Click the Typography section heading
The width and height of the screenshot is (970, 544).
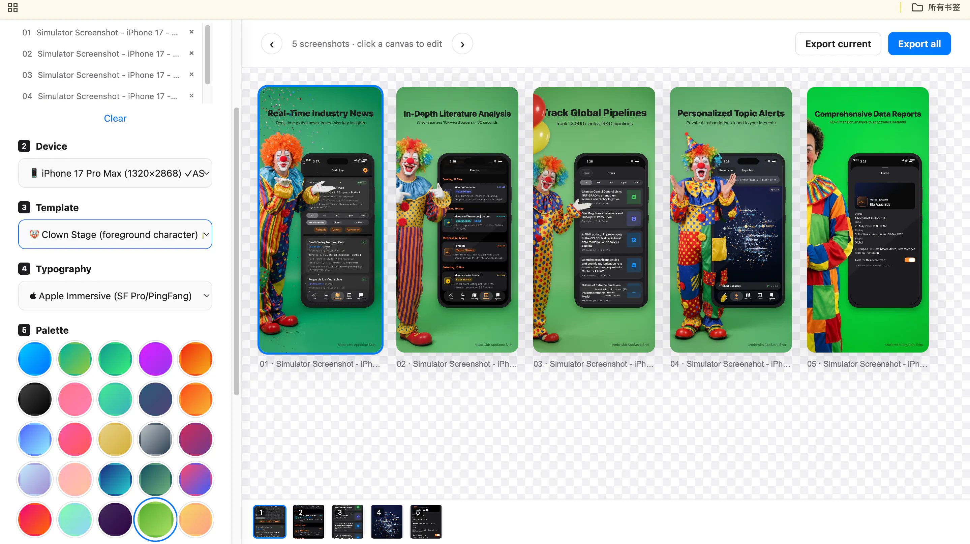tap(63, 269)
